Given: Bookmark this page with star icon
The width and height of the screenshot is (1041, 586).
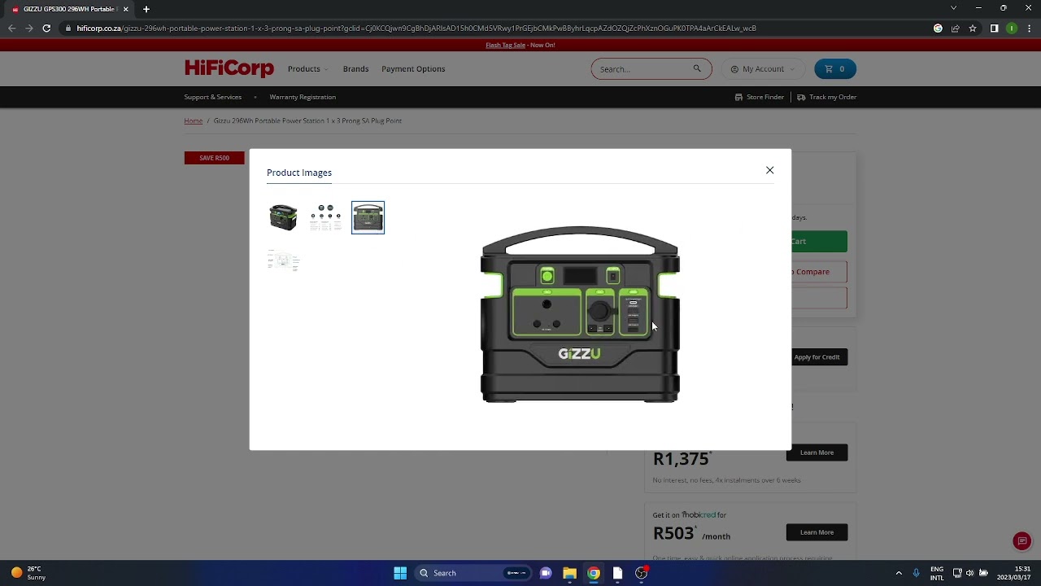Looking at the screenshot, I should click(972, 28).
